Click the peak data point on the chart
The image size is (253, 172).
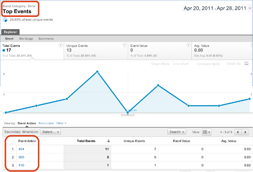coord(97,71)
